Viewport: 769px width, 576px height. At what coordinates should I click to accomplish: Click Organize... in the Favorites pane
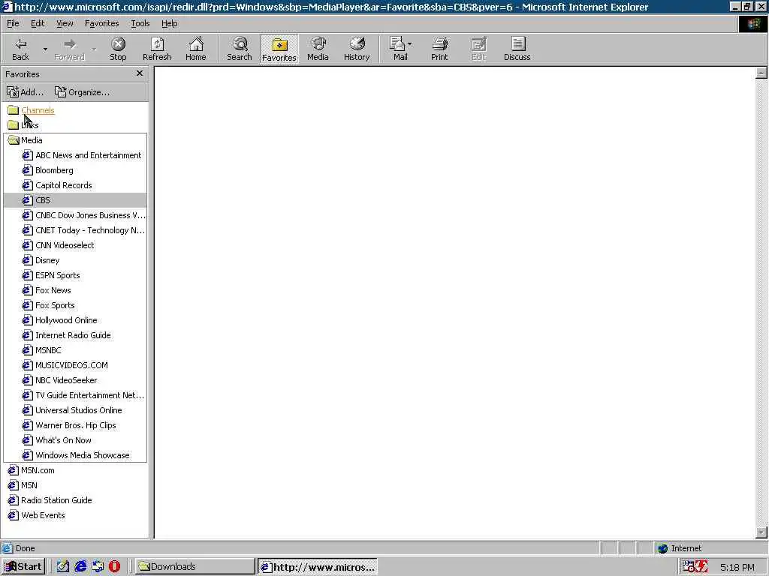click(x=82, y=92)
